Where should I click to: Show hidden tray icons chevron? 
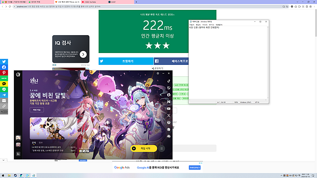tap(281, 175)
